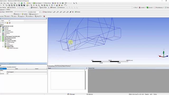Open the Miscellaneous dropdown
The image size is (169, 95).
click(159, 8)
